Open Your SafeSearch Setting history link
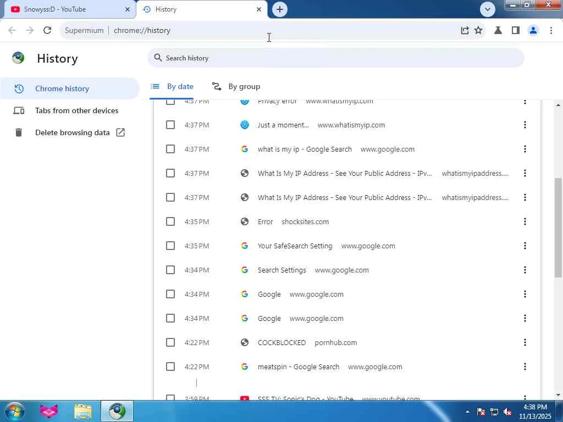This screenshot has height=422, width=563. [295, 246]
